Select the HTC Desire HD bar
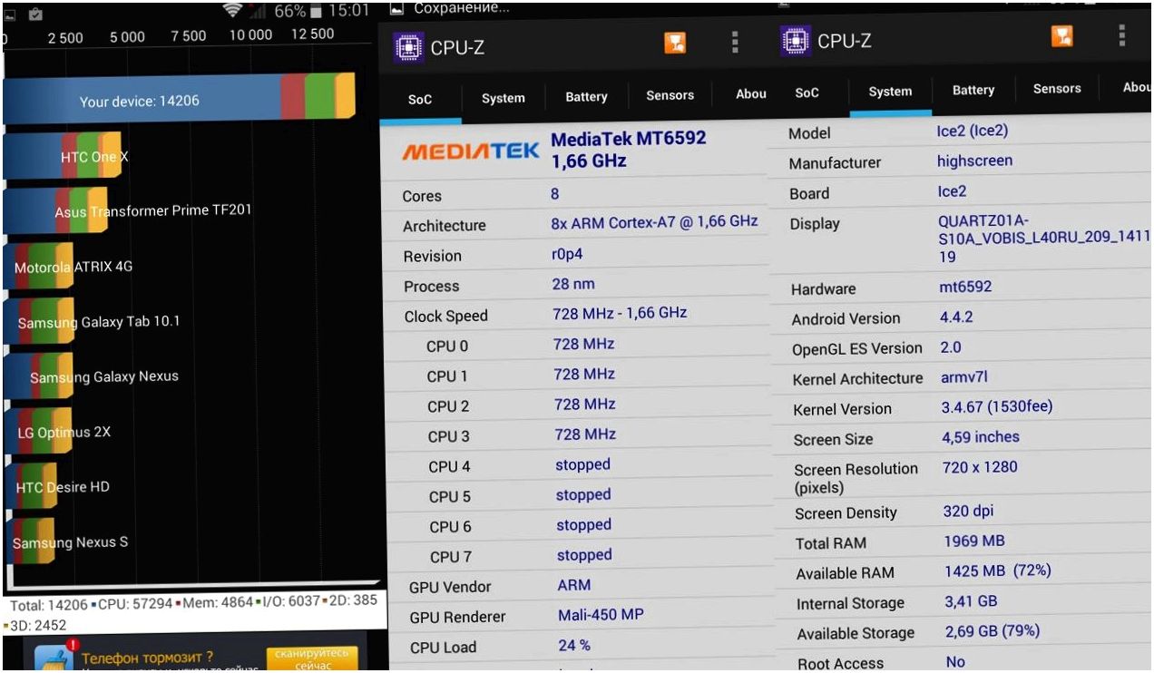Screen dimensions: 1154x673 [33, 487]
